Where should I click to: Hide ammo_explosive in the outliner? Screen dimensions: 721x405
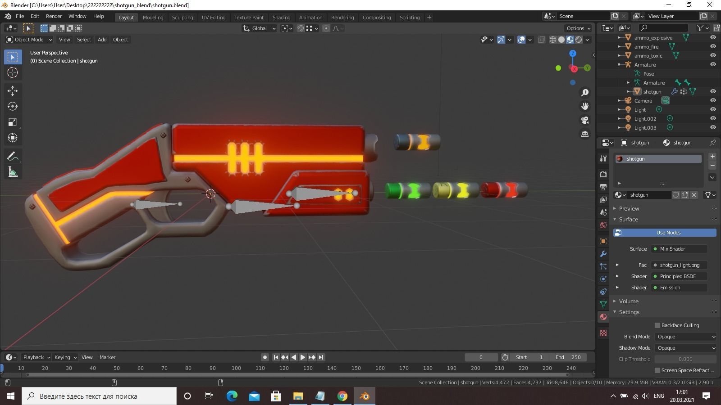[713, 38]
